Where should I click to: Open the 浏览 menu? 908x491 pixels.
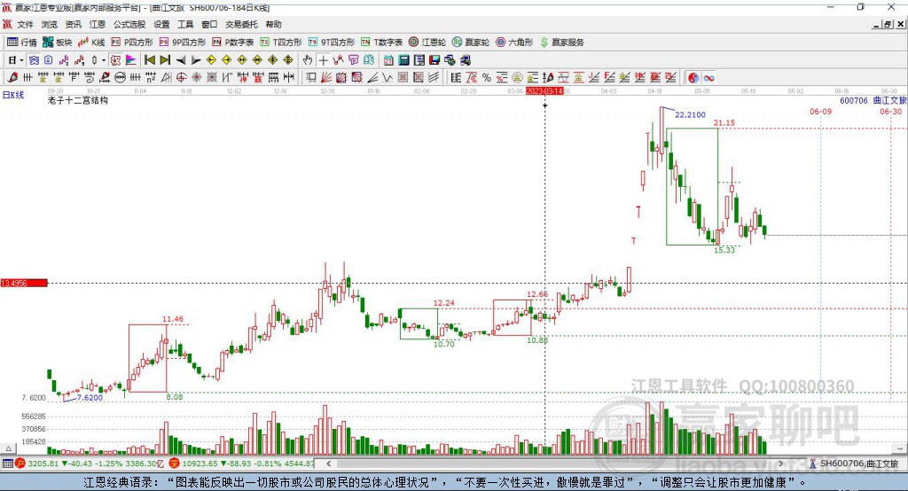[50, 24]
